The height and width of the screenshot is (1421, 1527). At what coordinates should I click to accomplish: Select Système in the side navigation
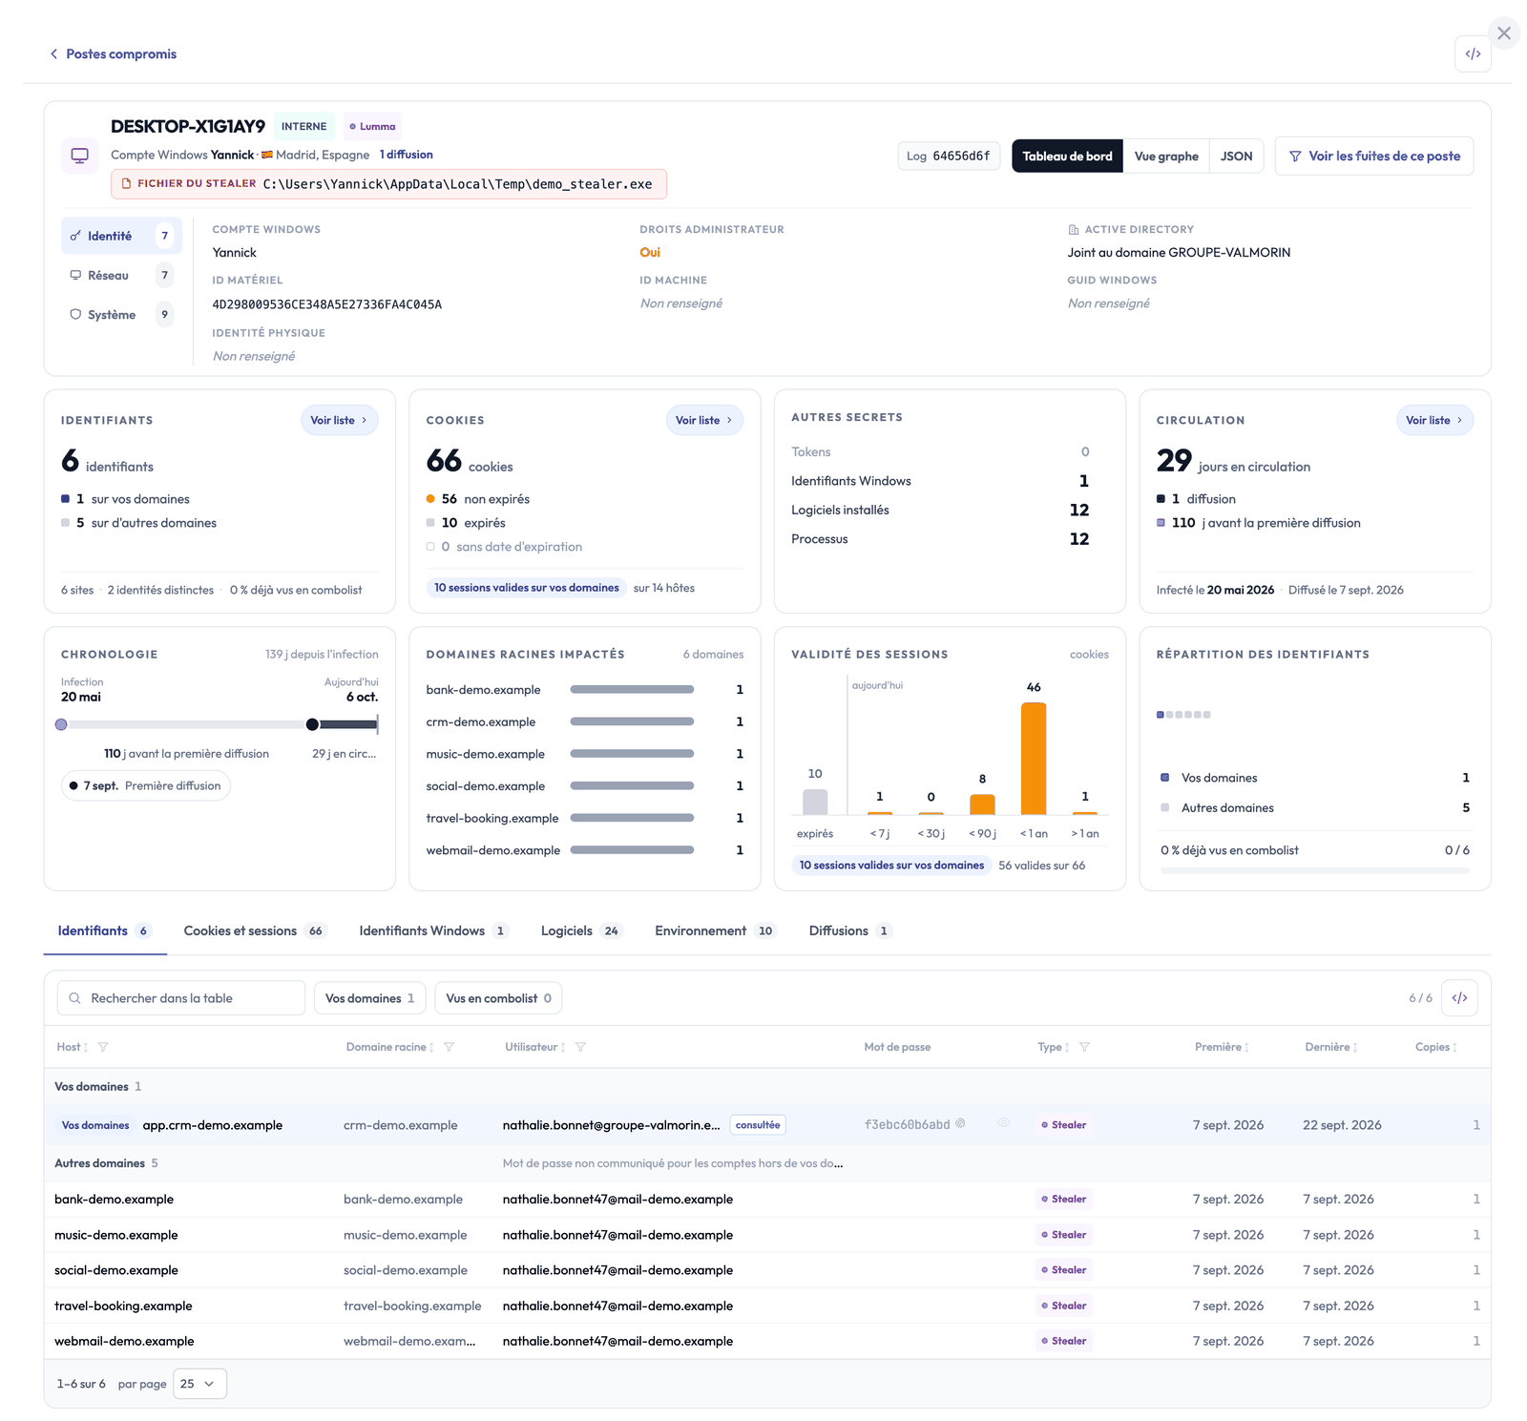pos(121,314)
